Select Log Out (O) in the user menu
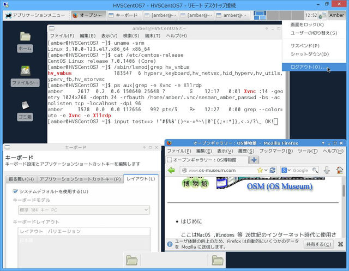This screenshot has width=349, height=271. pos(314,67)
